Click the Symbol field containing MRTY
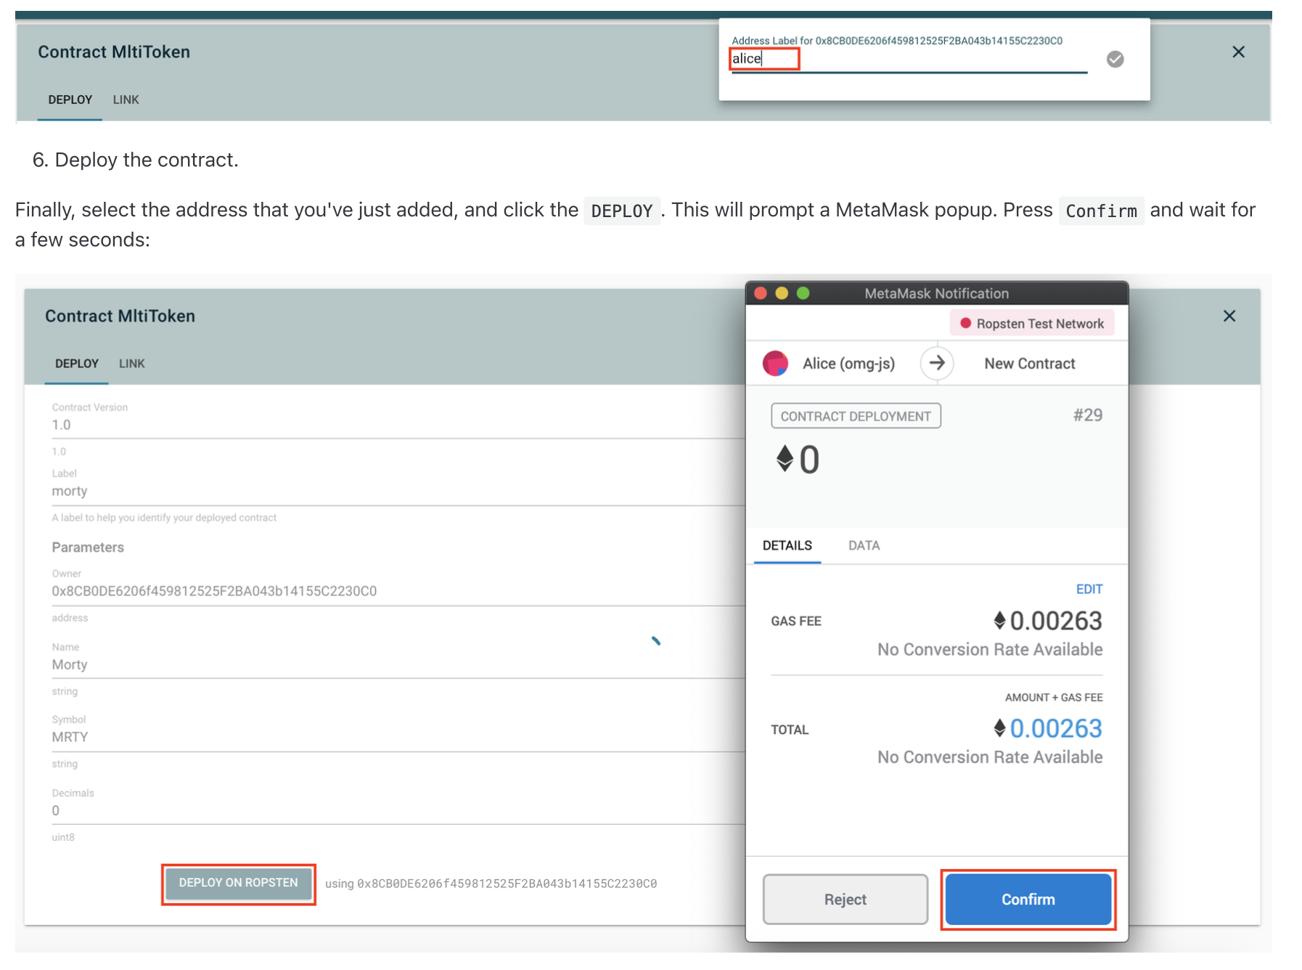 click(398, 738)
